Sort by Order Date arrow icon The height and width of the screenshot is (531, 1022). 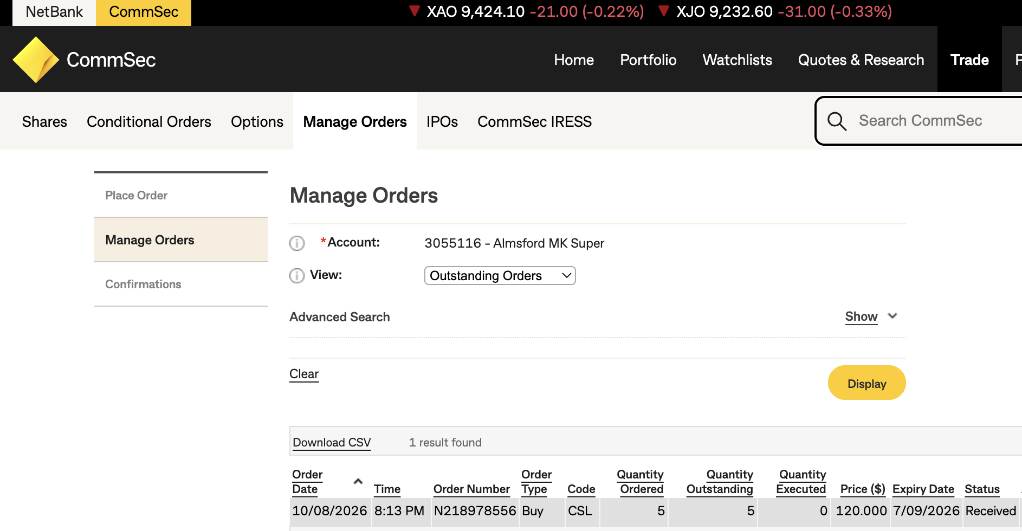[x=358, y=481]
